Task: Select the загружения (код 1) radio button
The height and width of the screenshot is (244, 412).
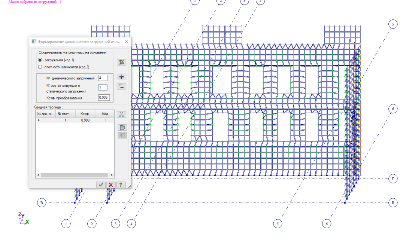Action: coord(40,60)
